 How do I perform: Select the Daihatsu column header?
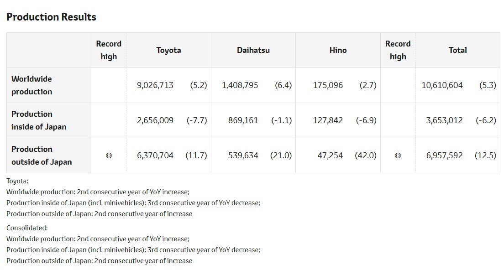(253, 50)
